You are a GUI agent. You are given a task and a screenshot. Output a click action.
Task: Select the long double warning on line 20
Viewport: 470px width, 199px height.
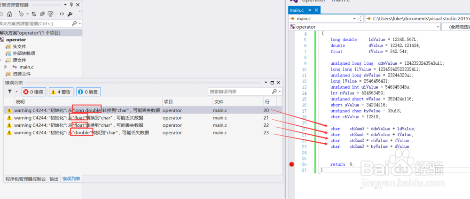[143, 110]
